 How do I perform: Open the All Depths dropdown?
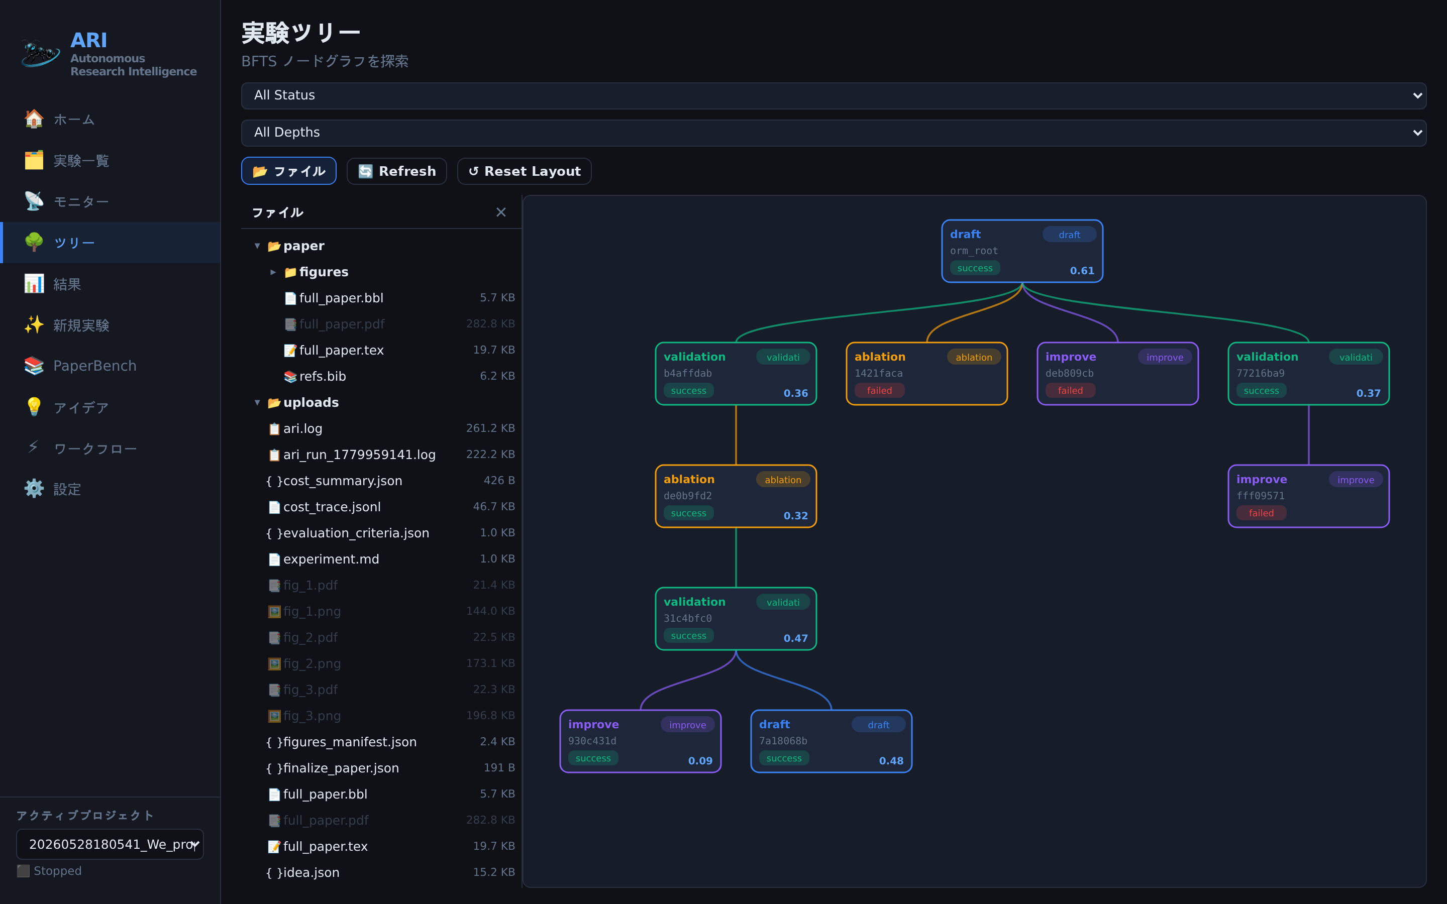pyautogui.click(x=834, y=133)
